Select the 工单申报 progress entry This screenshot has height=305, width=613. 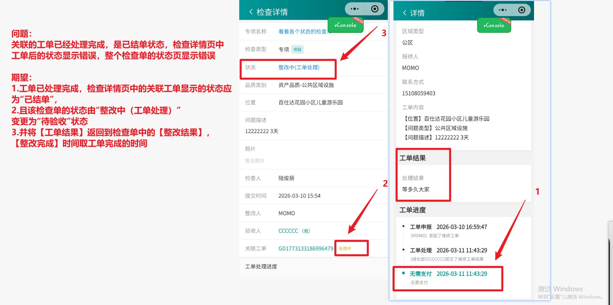point(421,227)
